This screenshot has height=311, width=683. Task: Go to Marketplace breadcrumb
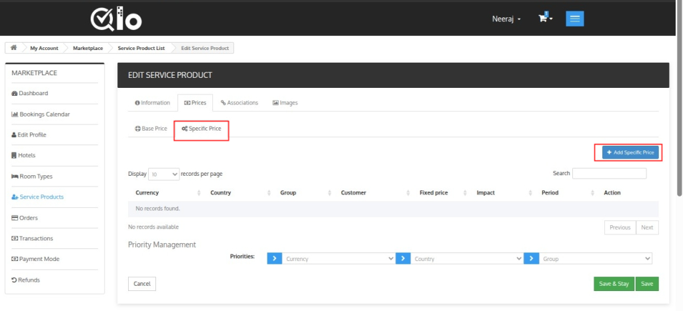(x=88, y=48)
